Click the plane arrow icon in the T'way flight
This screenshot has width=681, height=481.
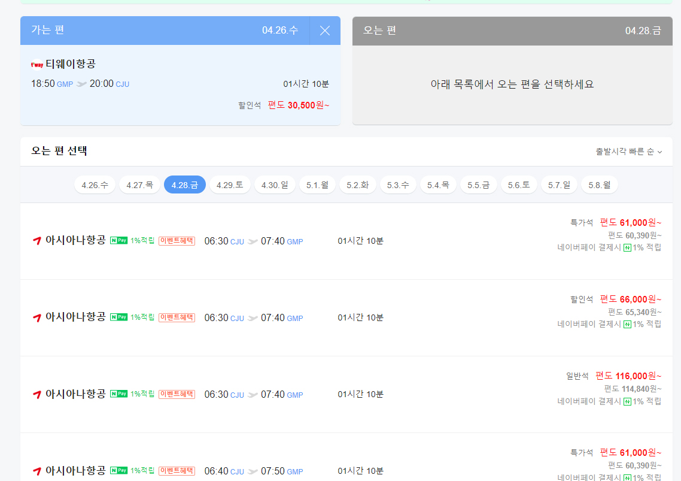tap(81, 84)
